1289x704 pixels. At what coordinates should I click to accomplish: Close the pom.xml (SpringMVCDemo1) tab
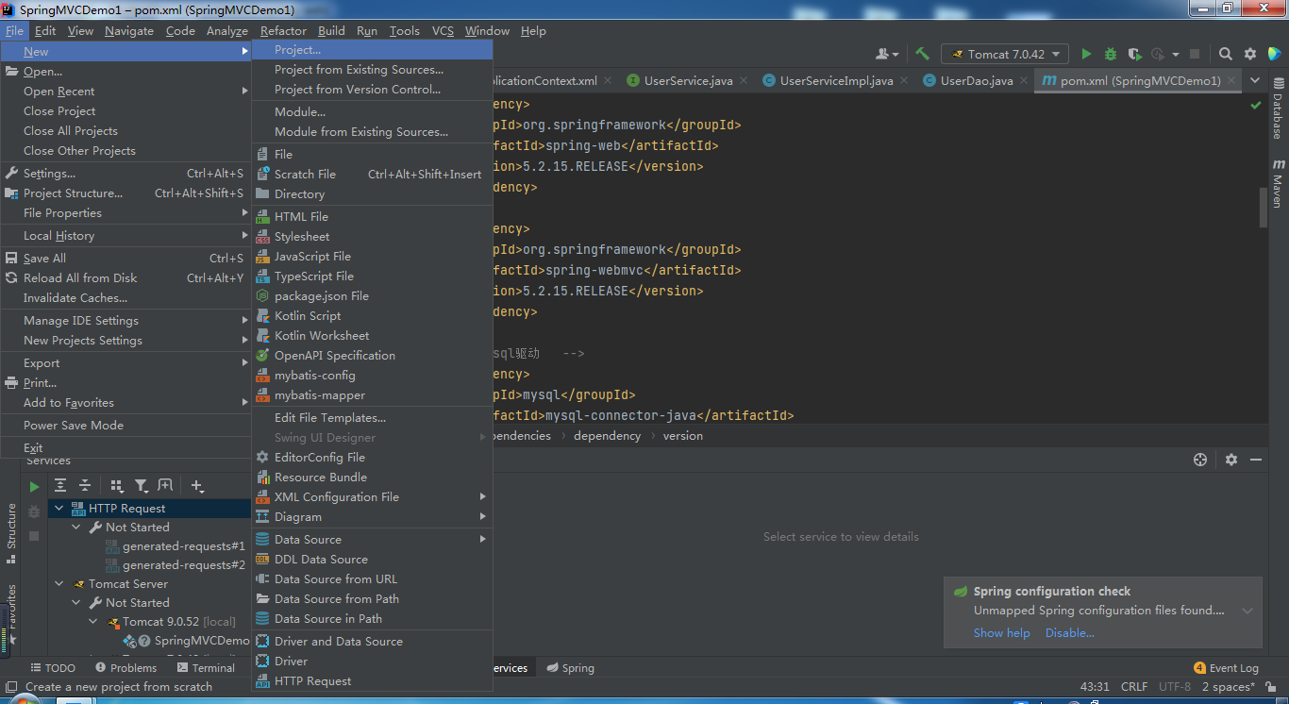click(x=1233, y=80)
